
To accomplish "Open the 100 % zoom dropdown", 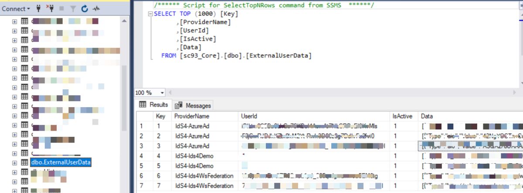I will click(163, 93).
